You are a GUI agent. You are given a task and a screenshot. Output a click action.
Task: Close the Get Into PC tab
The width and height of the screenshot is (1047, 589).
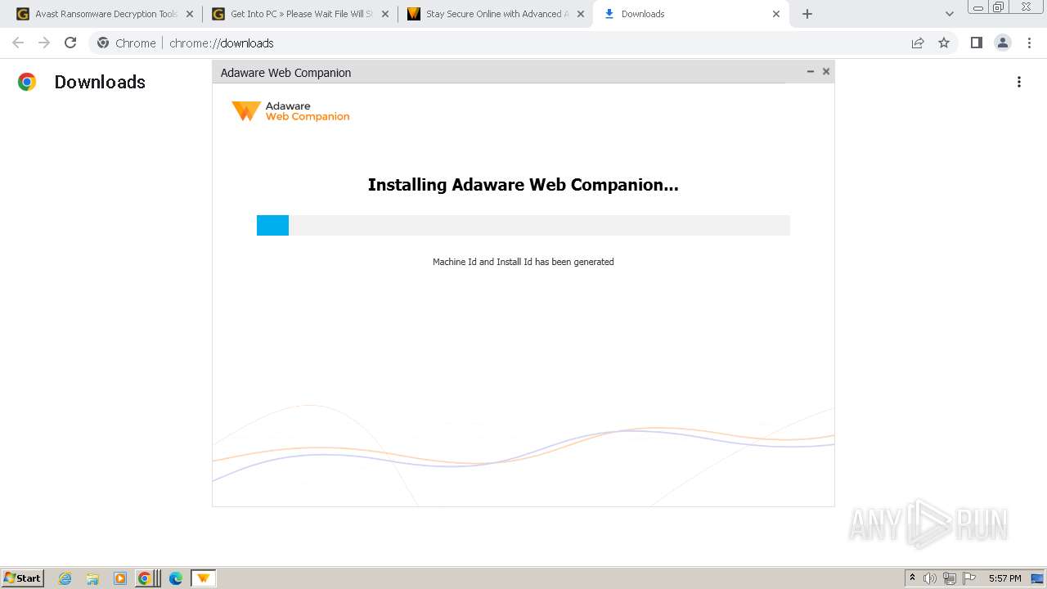[385, 14]
